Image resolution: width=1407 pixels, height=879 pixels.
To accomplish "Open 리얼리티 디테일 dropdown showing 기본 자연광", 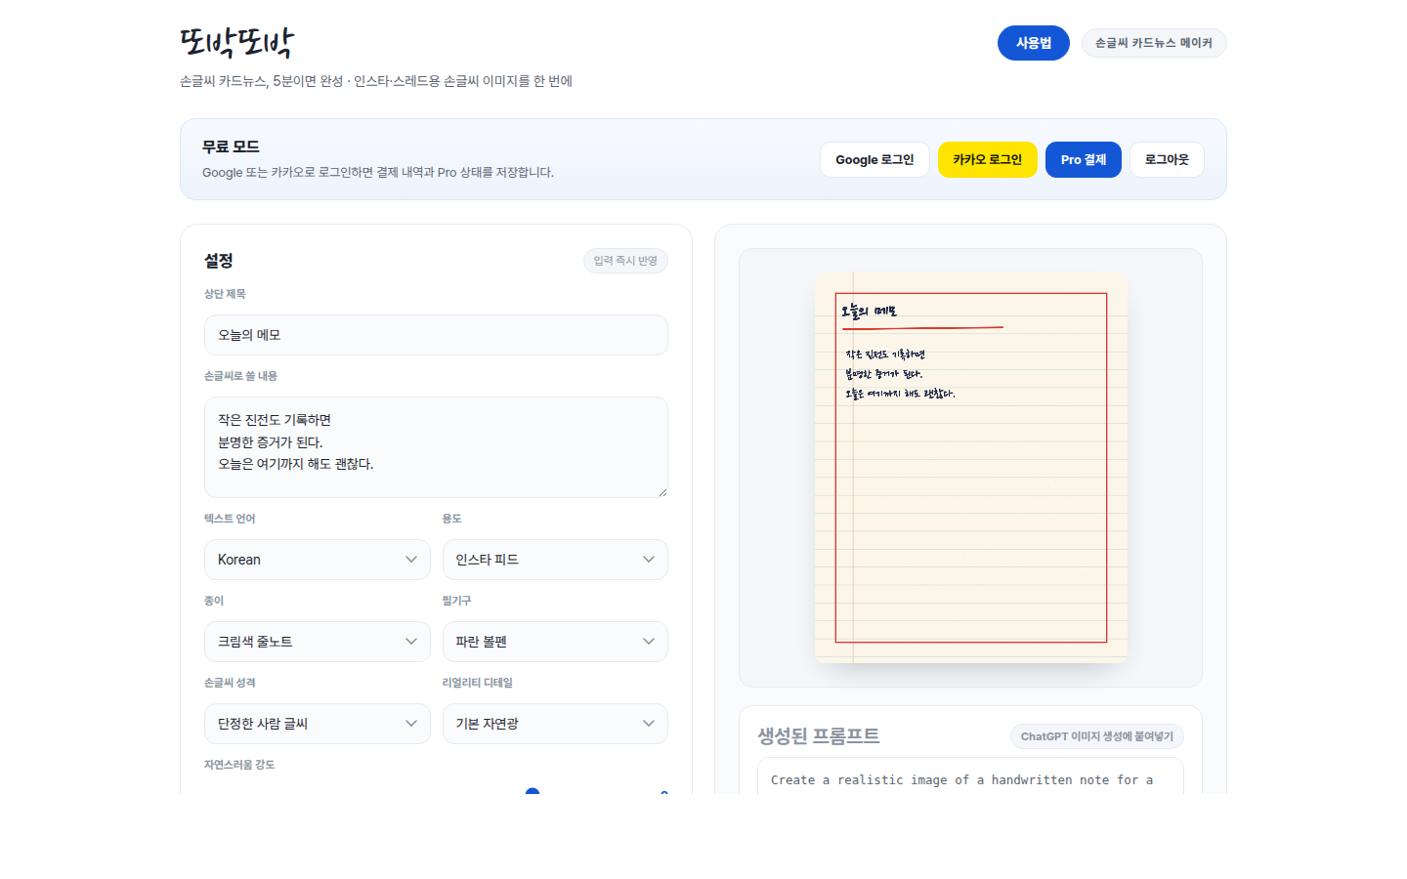I will 555,724.
